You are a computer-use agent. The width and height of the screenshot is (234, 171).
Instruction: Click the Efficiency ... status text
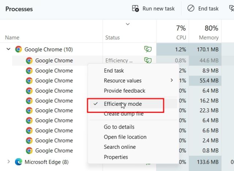click(x=119, y=61)
